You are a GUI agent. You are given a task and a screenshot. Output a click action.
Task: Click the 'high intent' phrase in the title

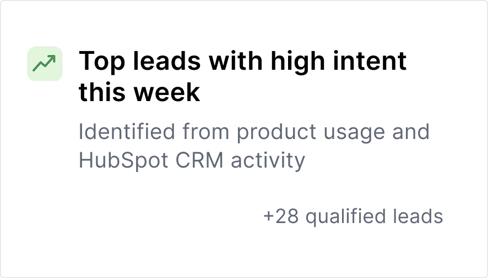pos(339,62)
